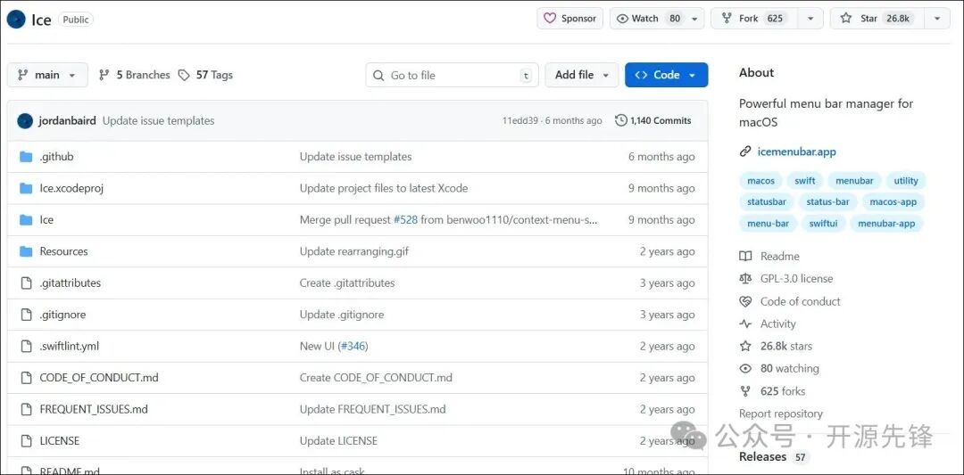Click the folder icon next to .github
This screenshot has width=964, height=475.
pyautogui.click(x=26, y=157)
